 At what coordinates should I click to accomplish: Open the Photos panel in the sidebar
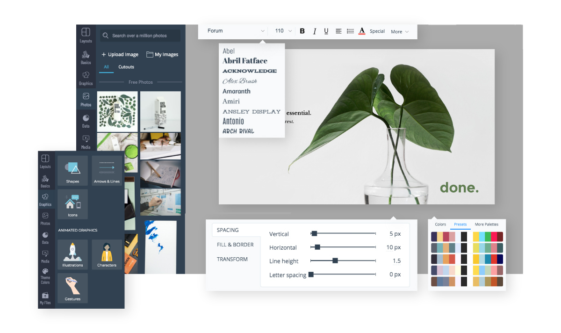[x=86, y=100]
